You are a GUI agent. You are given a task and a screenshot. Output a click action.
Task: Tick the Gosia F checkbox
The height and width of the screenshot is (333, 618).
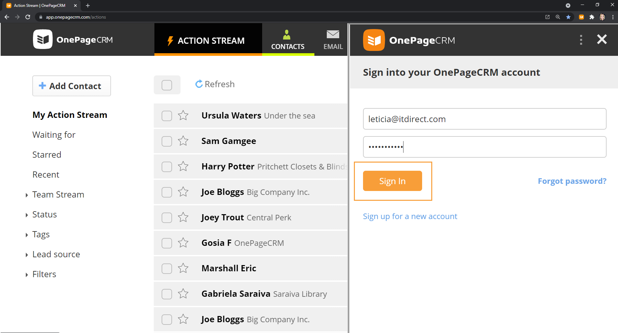(x=167, y=243)
